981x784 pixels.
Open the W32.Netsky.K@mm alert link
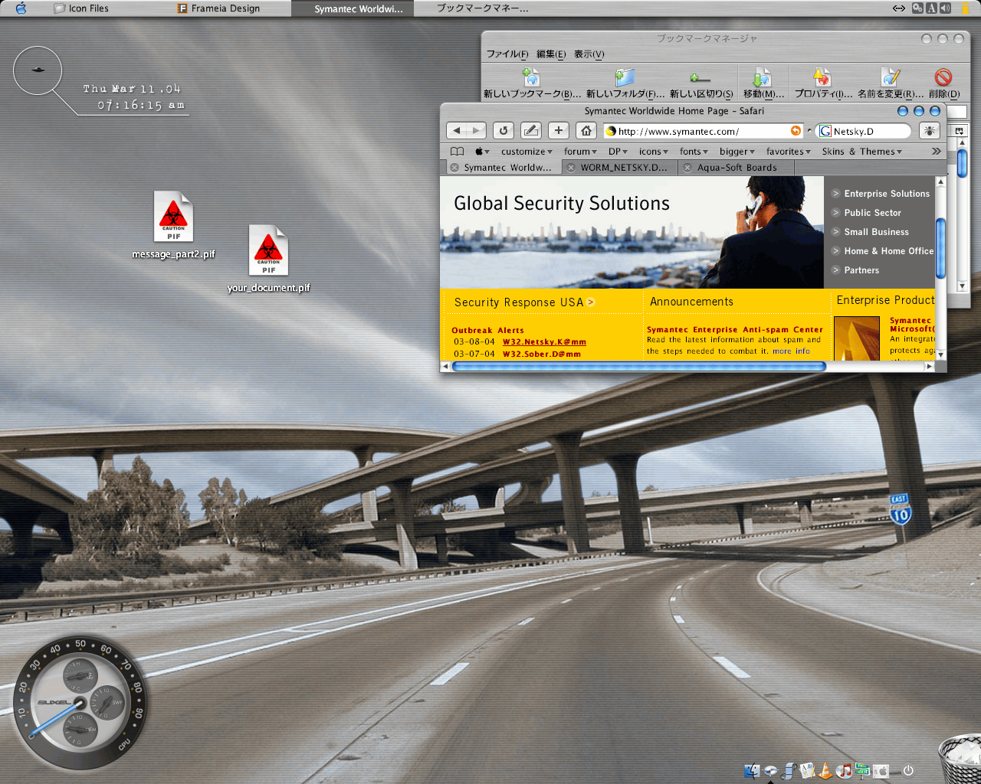(x=544, y=342)
